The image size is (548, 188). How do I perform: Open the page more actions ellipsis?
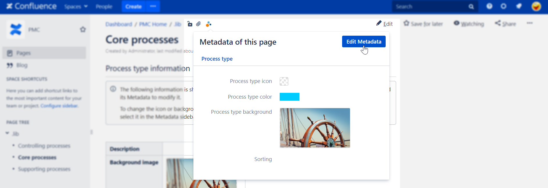(x=530, y=23)
